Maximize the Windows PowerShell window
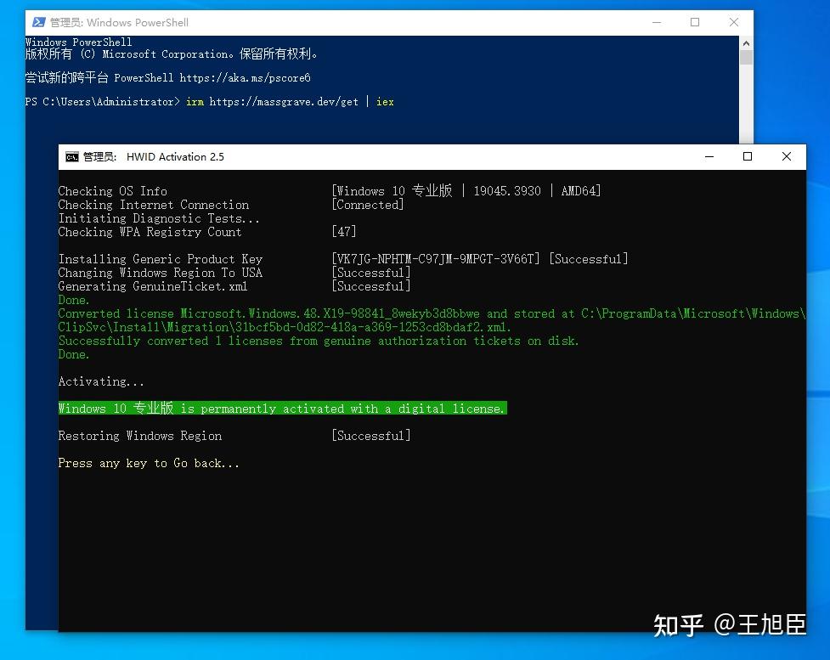This screenshot has width=830, height=660. pos(694,22)
